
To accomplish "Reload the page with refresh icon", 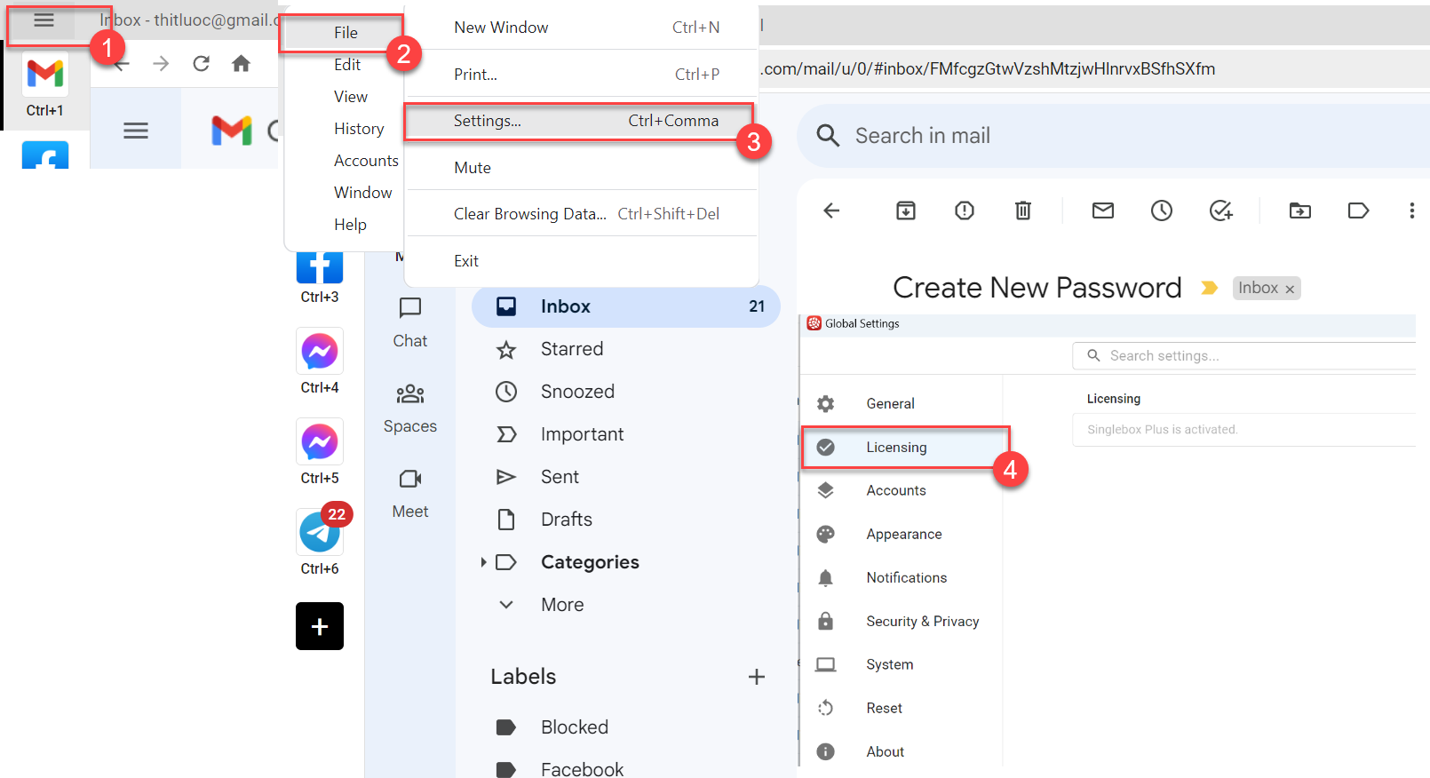I will click(x=202, y=64).
